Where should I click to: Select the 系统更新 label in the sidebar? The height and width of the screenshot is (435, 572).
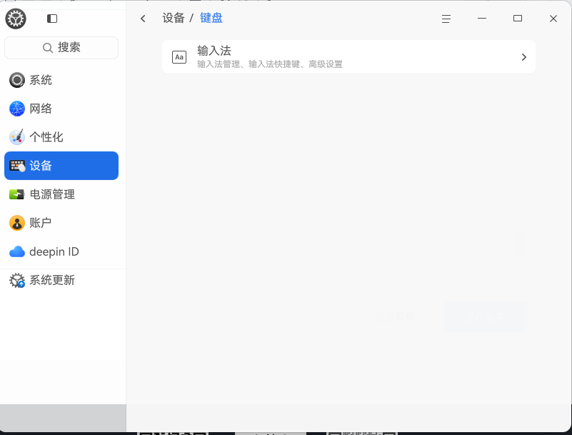pyautogui.click(x=52, y=280)
